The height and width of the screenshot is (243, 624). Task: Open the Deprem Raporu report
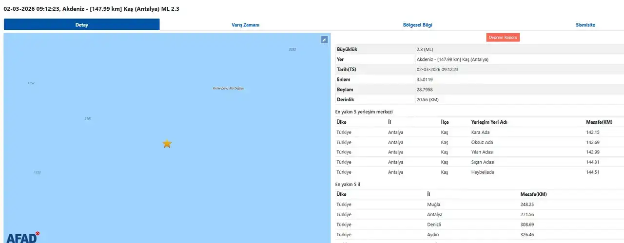tap(503, 37)
